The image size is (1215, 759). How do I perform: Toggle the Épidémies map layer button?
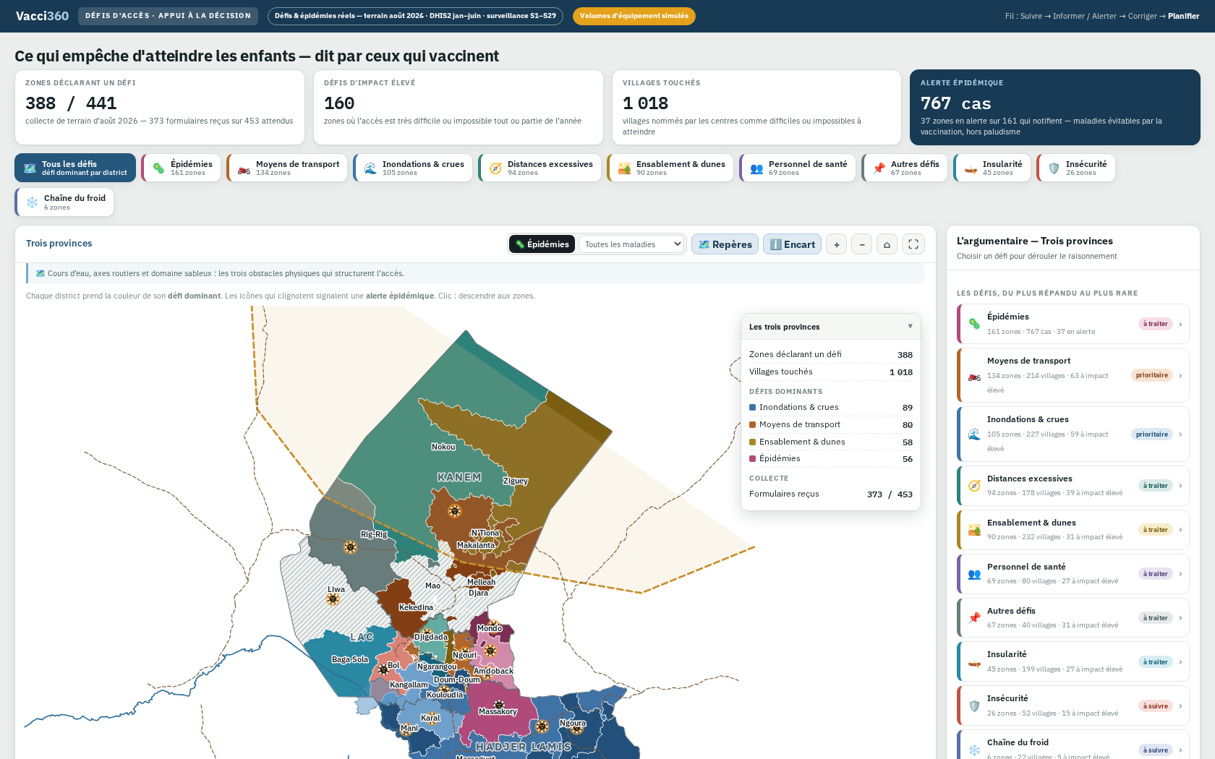[x=542, y=244]
